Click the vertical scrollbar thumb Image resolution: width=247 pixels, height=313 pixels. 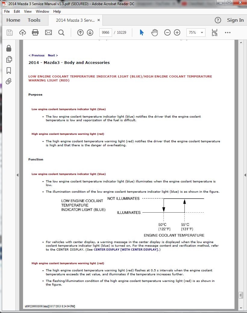tap(241, 295)
